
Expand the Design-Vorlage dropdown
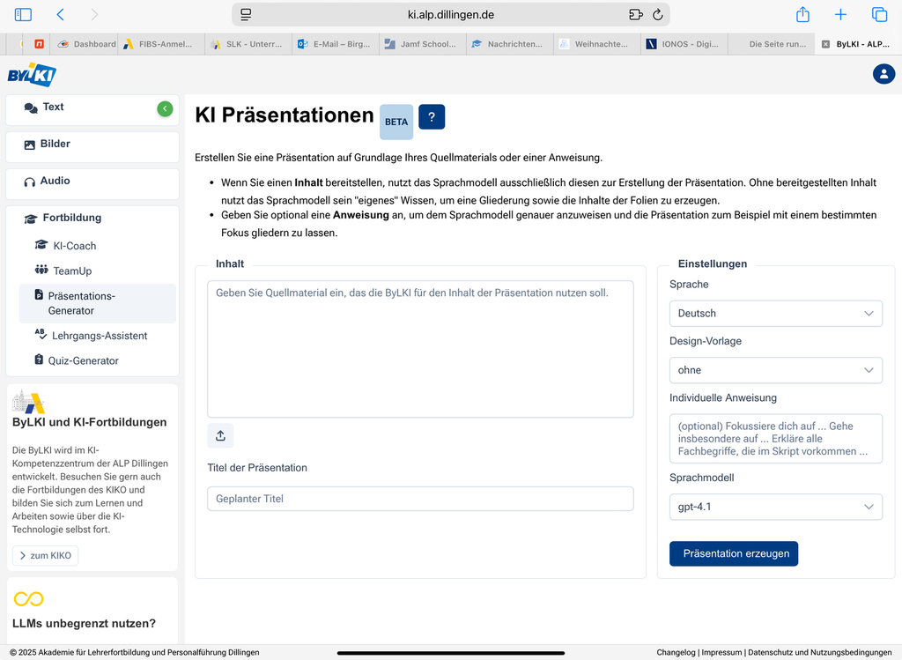click(x=775, y=370)
